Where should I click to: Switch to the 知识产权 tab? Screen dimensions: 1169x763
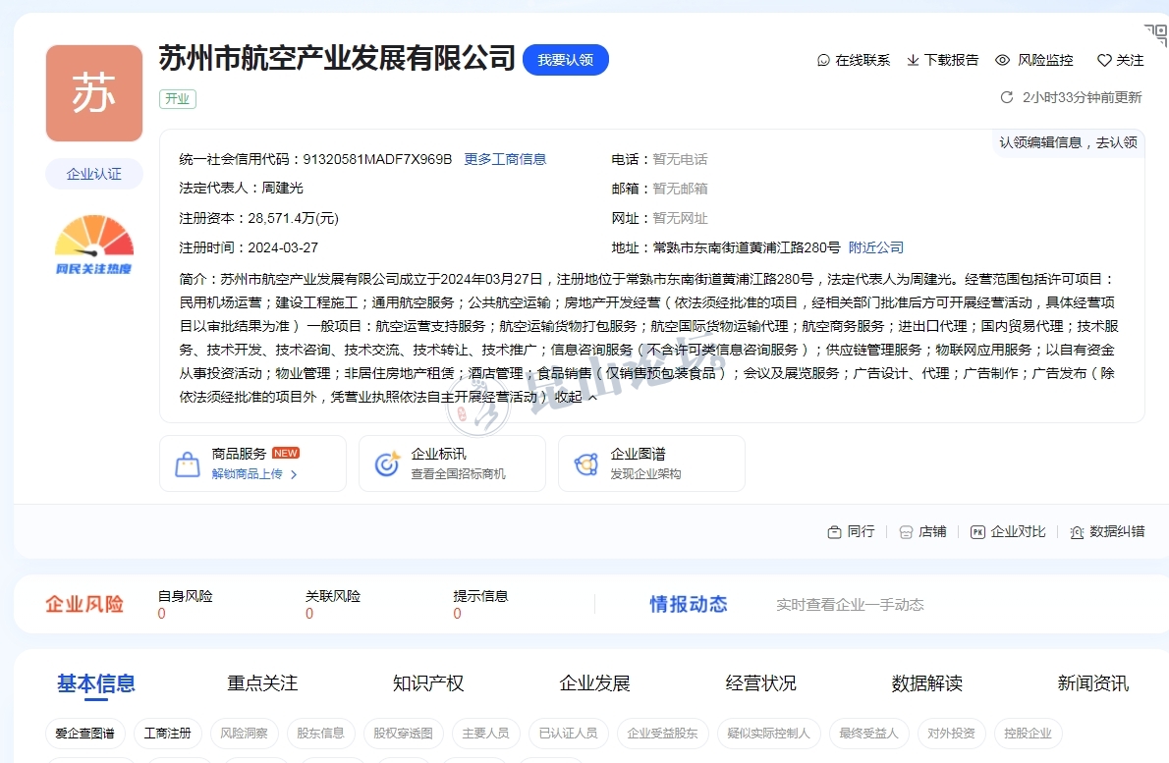[x=427, y=683]
